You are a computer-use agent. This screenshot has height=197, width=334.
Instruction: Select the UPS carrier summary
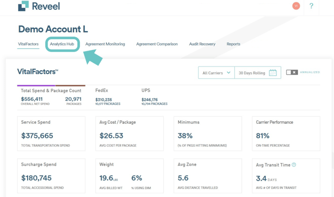[x=154, y=97]
